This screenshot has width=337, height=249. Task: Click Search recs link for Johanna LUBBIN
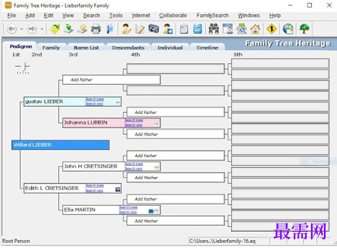(x=133, y=125)
